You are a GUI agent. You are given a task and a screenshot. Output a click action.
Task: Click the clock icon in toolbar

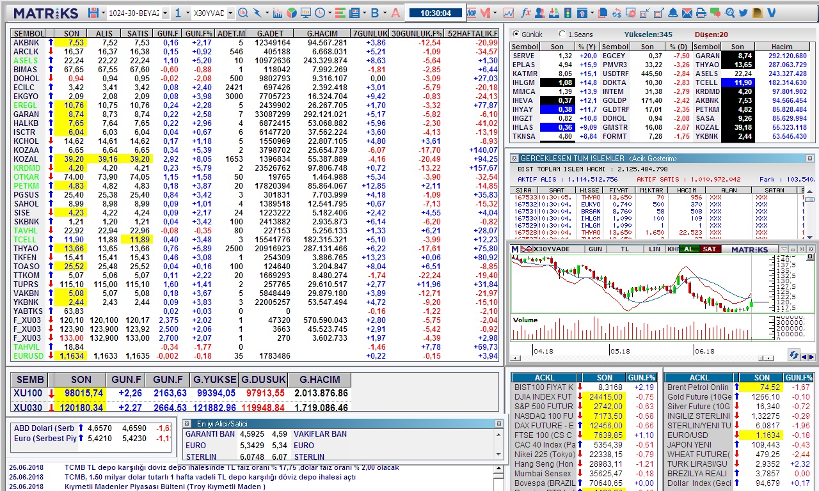pos(319,13)
